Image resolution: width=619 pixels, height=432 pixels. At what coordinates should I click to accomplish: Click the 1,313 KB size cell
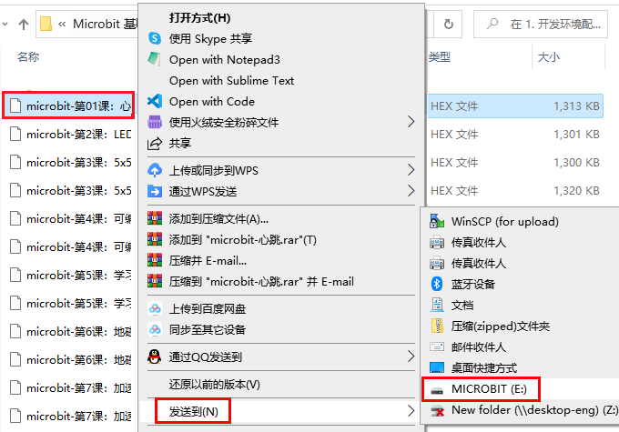[576, 105]
